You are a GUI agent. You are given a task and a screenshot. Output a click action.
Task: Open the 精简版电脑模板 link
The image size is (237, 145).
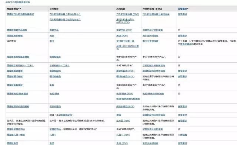click(15, 85)
